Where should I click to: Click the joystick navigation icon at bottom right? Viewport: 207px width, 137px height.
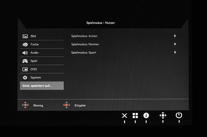[163, 115]
